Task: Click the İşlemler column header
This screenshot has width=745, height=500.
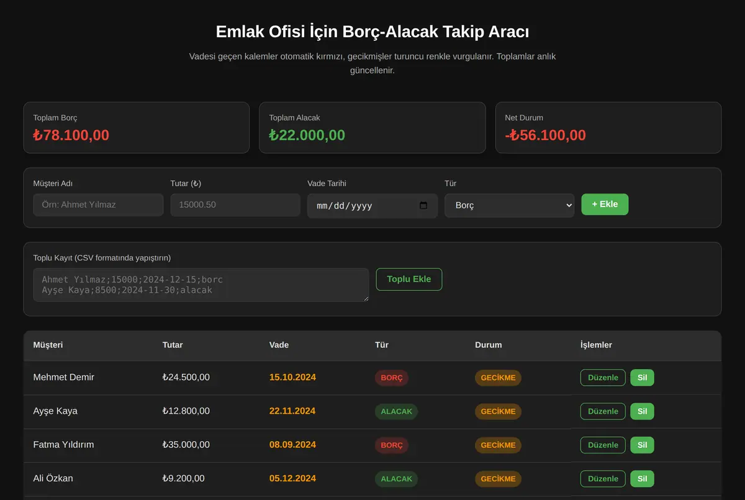Action: point(596,345)
